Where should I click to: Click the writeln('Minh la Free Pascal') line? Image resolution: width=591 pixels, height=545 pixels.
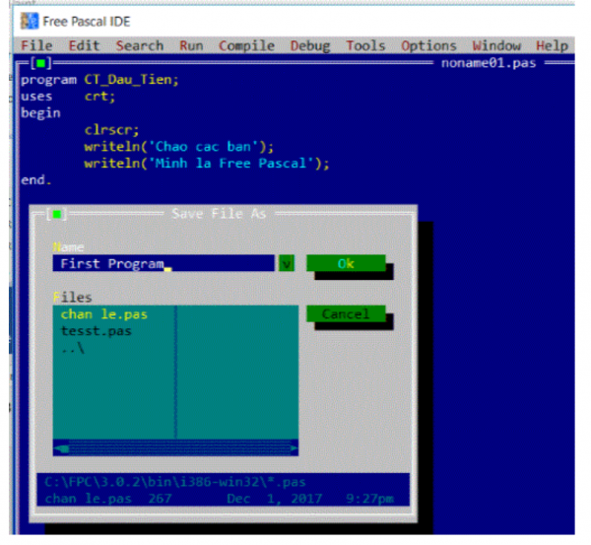click(x=207, y=163)
